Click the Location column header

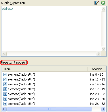(97, 69)
